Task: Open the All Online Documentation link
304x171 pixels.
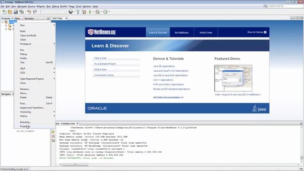Action: point(168,97)
